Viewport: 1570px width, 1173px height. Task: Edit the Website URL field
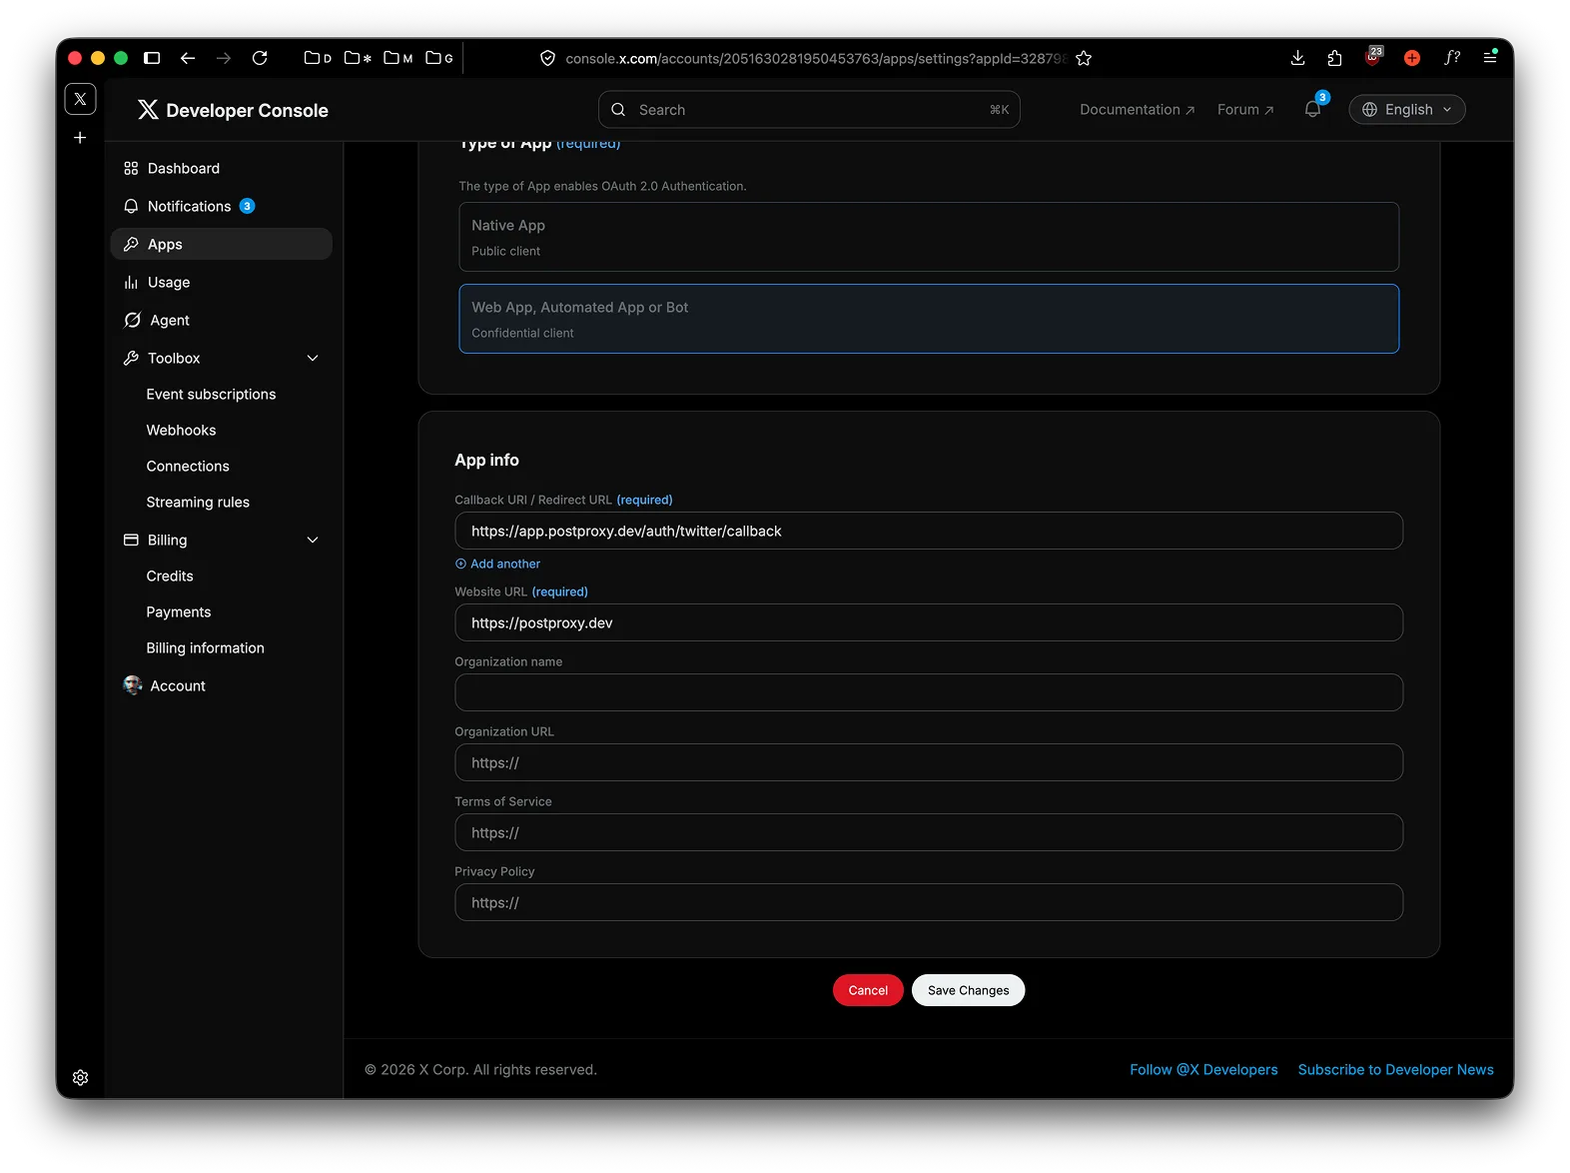[x=929, y=622]
